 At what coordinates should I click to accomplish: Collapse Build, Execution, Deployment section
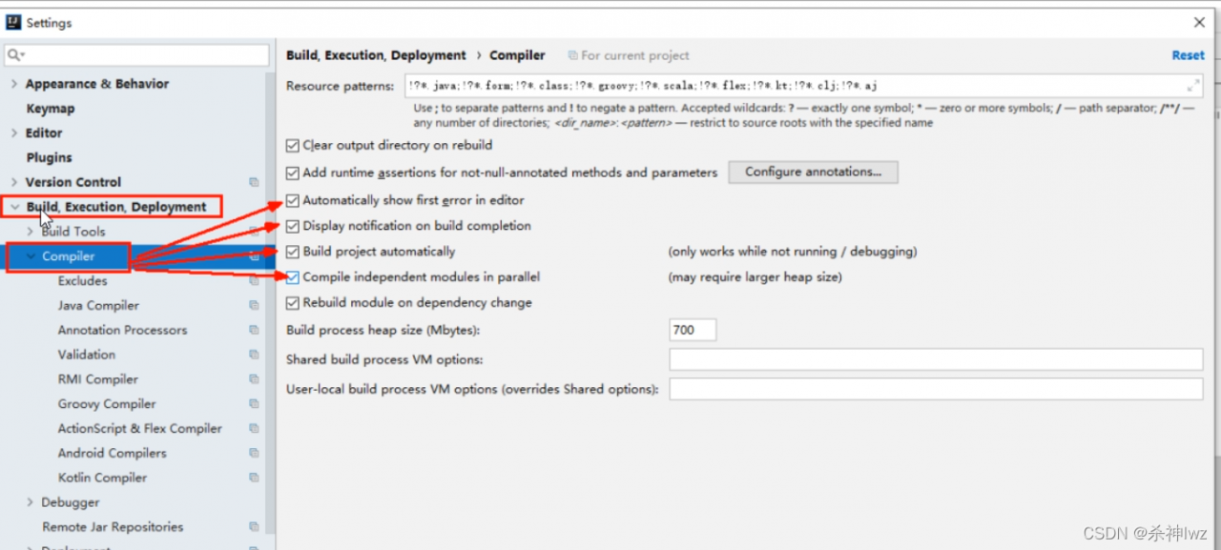point(14,207)
